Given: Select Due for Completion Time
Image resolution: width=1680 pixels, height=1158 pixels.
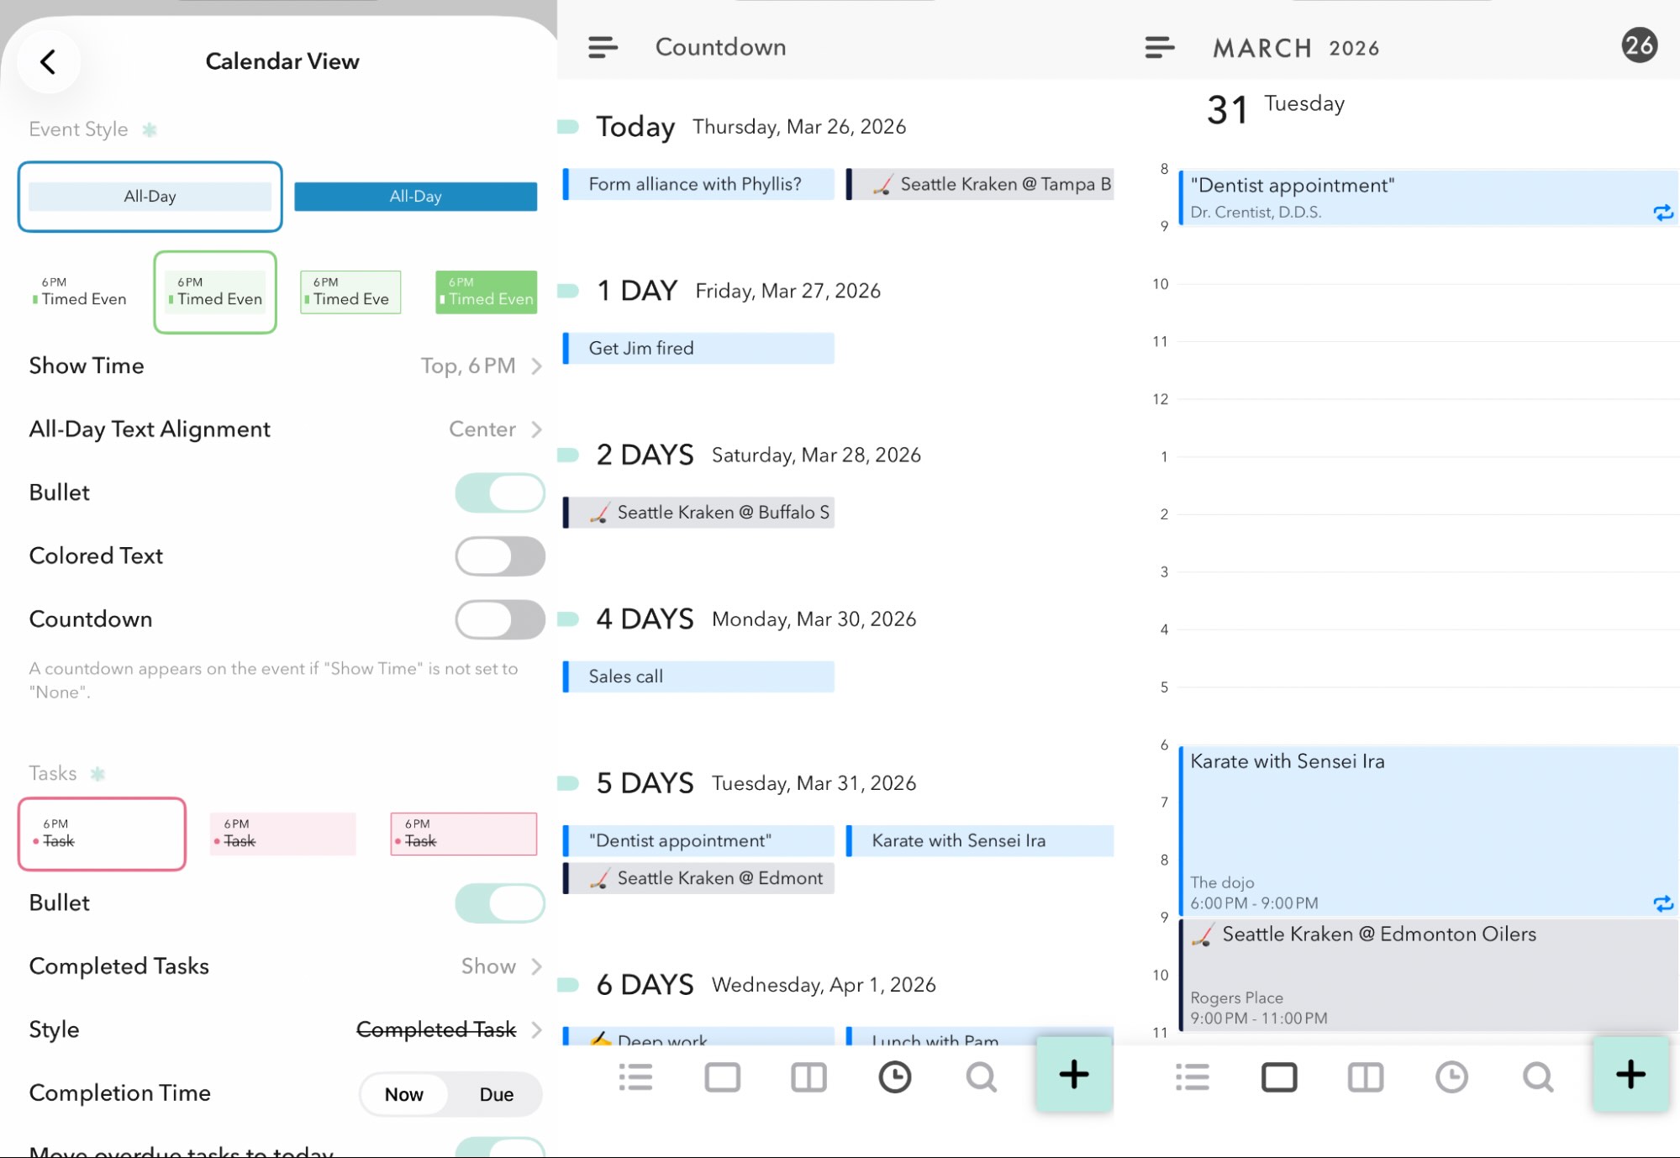Looking at the screenshot, I should point(496,1094).
